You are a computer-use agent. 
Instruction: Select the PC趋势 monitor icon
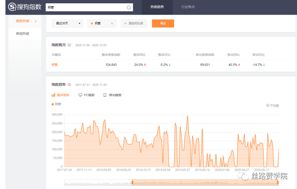click(80, 95)
